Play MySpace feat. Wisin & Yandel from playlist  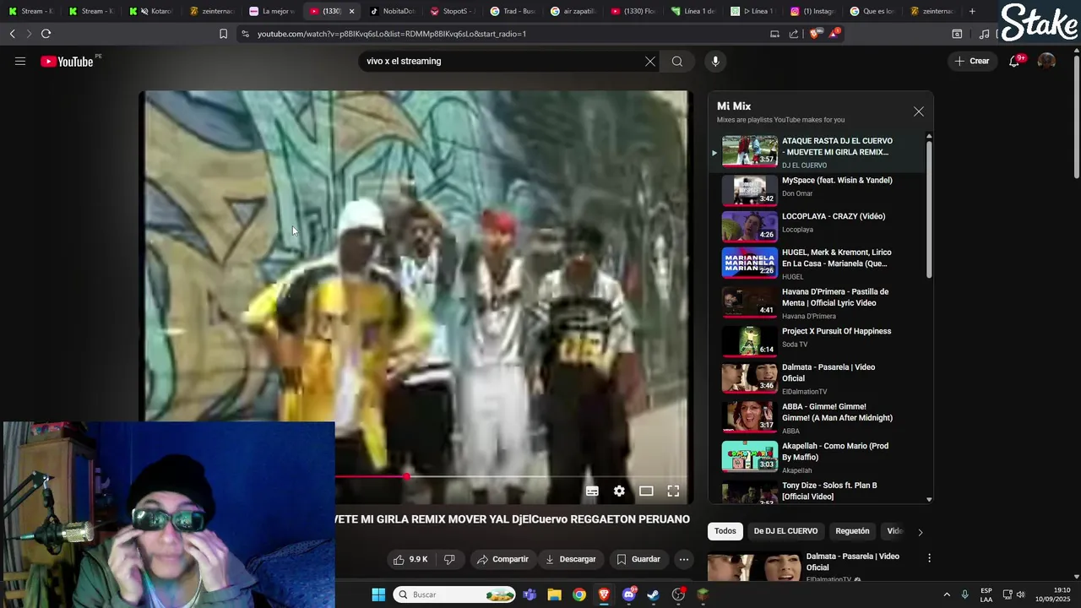point(816,190)
